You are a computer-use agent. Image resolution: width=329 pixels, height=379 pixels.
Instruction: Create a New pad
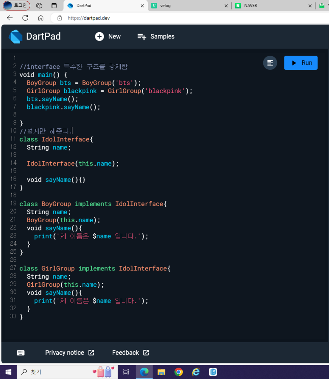(x=108, y=36)
